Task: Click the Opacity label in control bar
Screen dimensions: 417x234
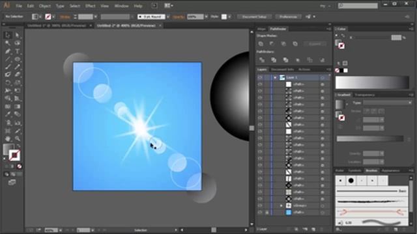Action: (178, 17)
